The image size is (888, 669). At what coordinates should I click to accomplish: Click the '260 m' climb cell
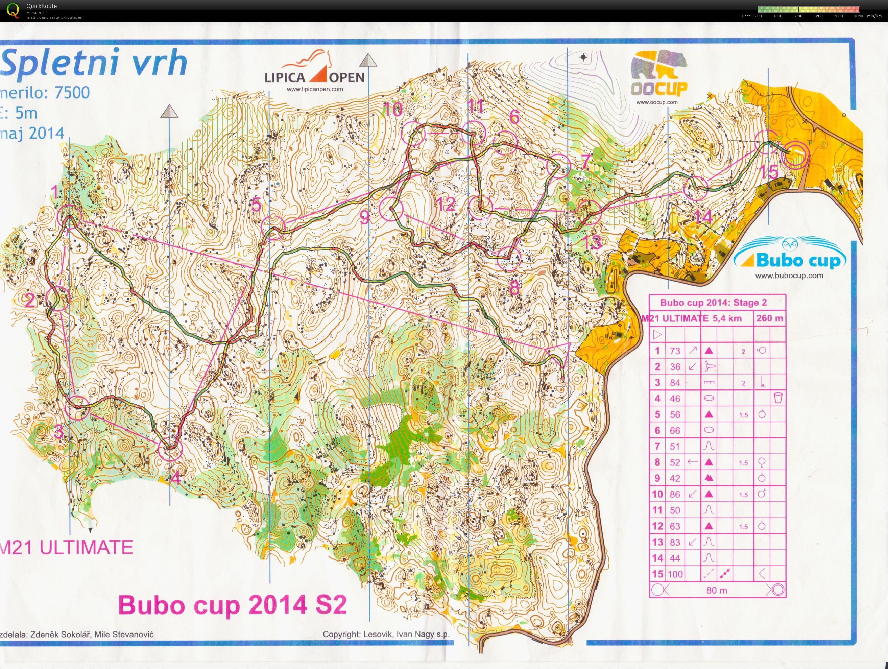[x=770, y=318]
